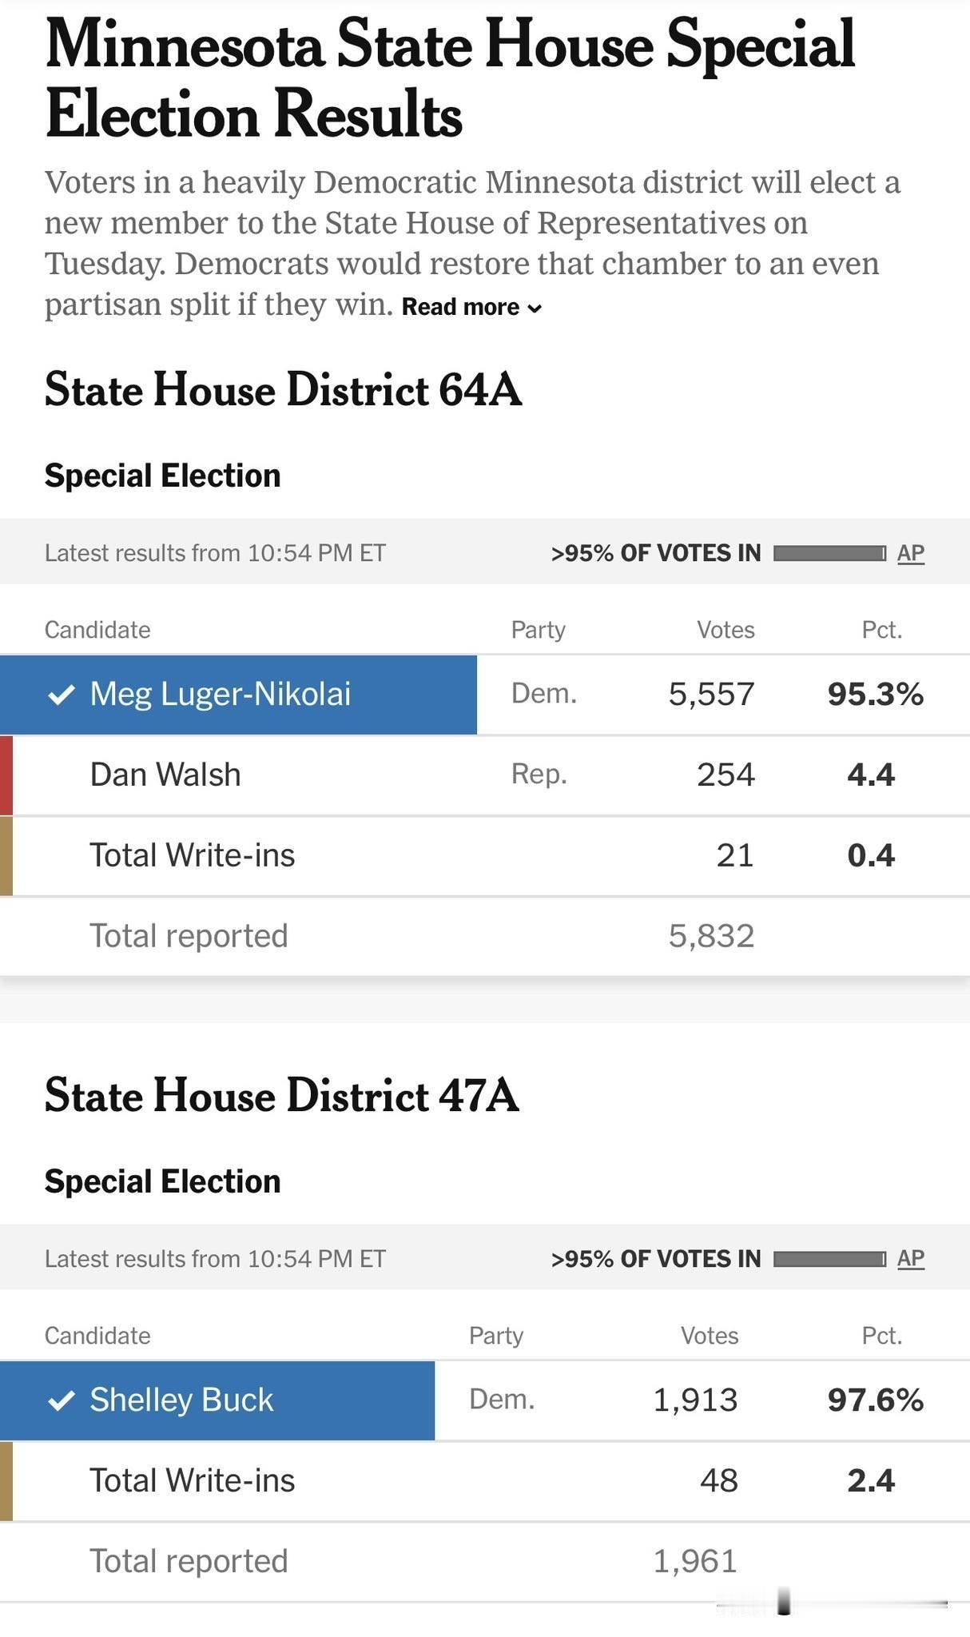Click the District 47A votes-in progress bar
Screen dimensions: 970x1637
(829, 1259)
